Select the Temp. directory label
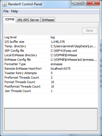The width and height of the screenshot is (102, 136). pos(15,46)
